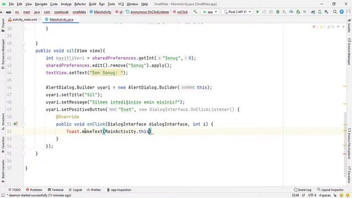Click the Debug app bug icon
The width and height of the screenshot is (352, 198).
(x=278, y=12)
